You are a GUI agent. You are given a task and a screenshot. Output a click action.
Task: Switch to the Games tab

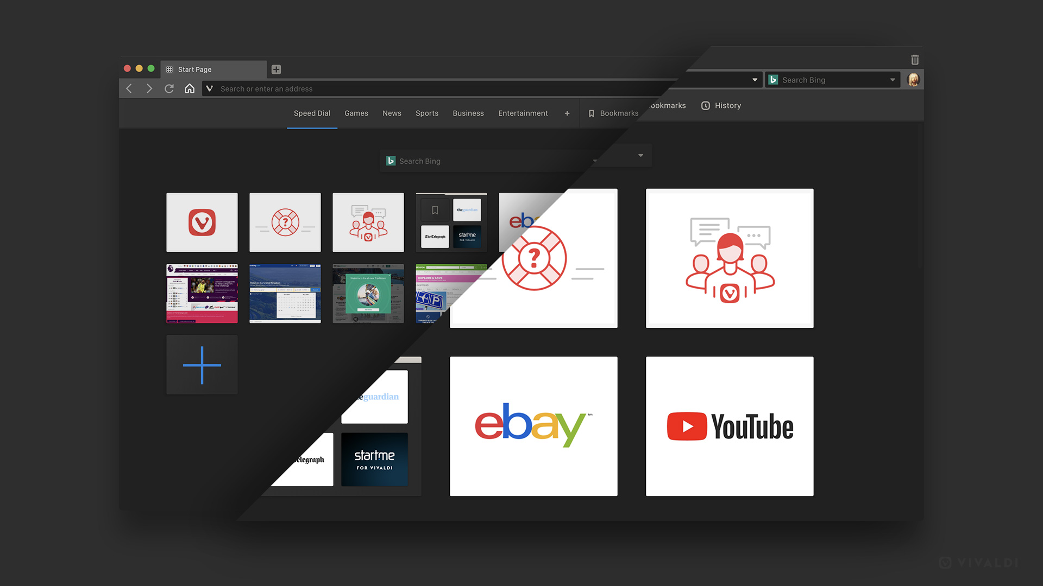tap(356, 113)
